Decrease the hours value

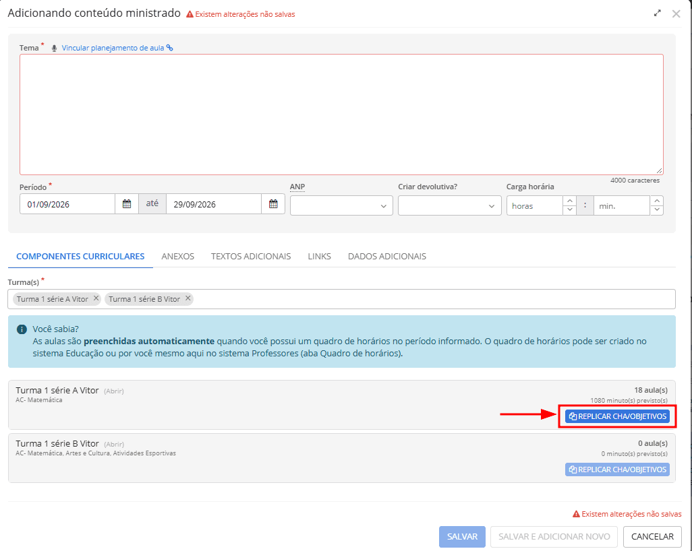[x=570, y=210]
